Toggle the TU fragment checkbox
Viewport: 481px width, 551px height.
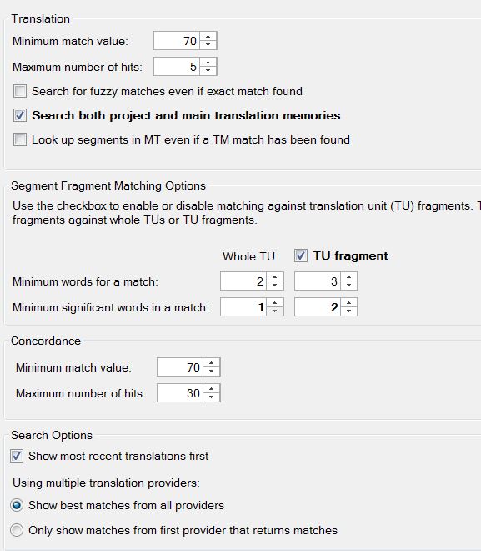301,255
